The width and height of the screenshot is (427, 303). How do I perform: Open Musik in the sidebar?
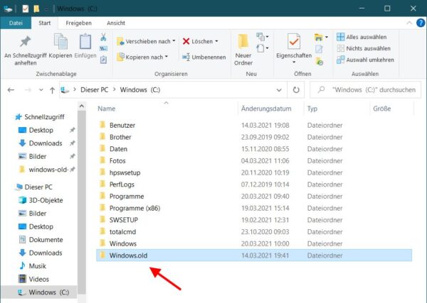point(33,266)
